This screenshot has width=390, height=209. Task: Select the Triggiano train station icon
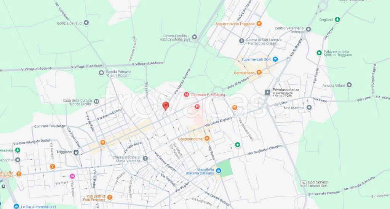click(76, 152)
